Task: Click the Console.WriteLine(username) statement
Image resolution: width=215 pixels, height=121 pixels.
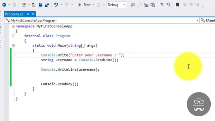Action: [x=70, y=70]
